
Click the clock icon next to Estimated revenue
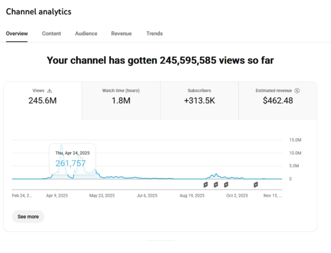[x=297, y=90]
